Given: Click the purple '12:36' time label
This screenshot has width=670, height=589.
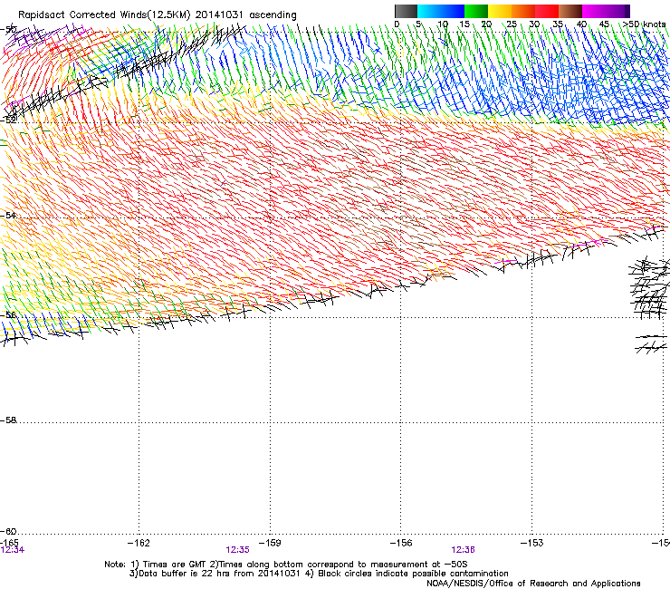Looking at the screenshot, I should (464, 550).
